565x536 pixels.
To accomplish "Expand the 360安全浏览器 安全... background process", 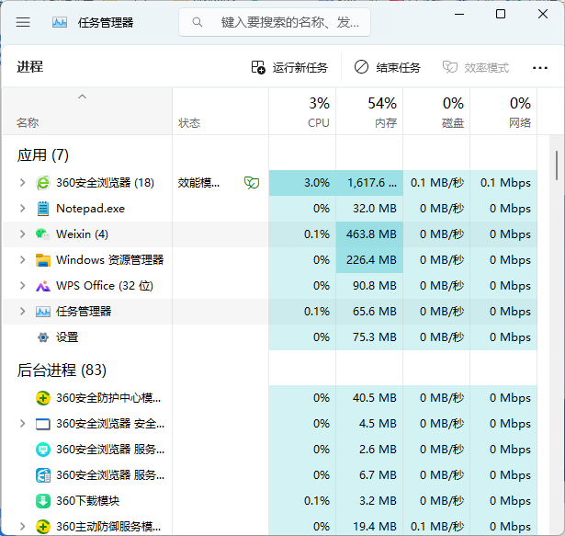I will [x=22, y=424].
